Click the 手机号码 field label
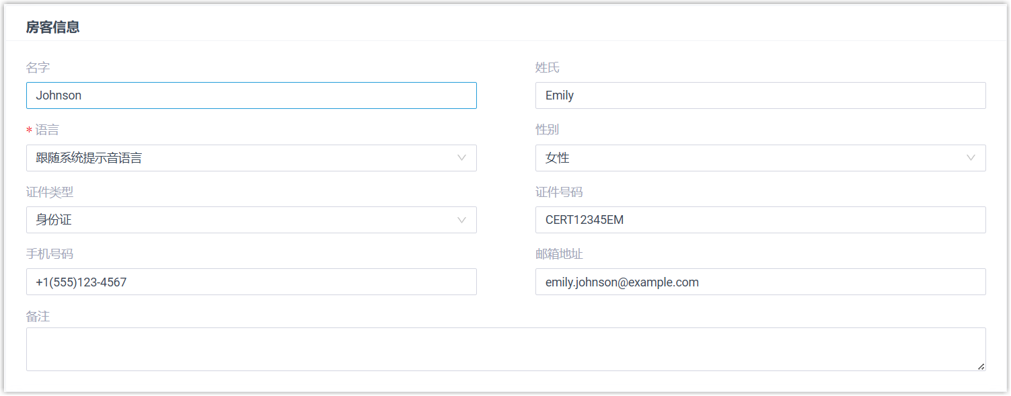 50,254
